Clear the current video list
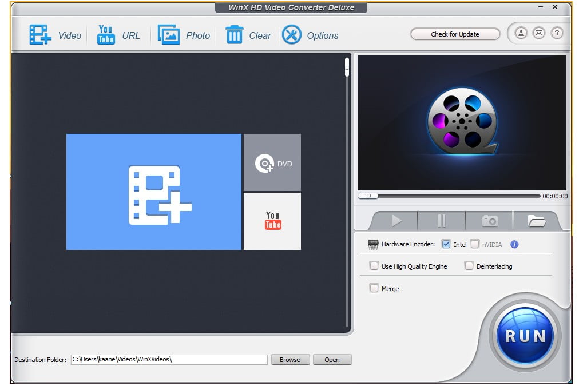Image resolution: width=583 pixels, height=386 pixels. (248, 35)
